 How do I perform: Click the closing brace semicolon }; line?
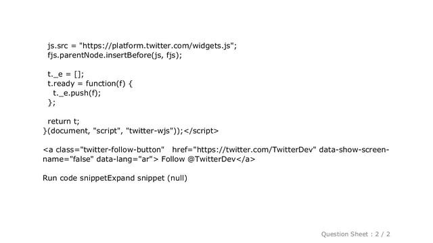click(x=51, y=103)
